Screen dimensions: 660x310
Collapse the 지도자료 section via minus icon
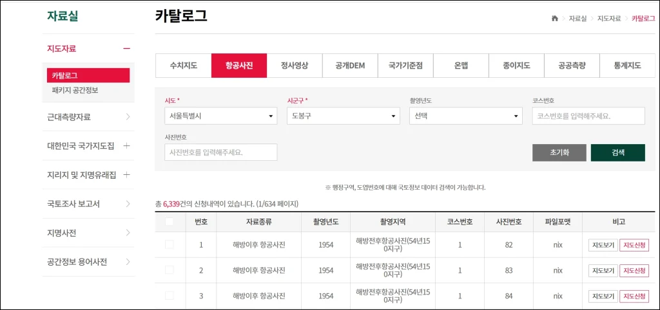(x=126, y=48)
